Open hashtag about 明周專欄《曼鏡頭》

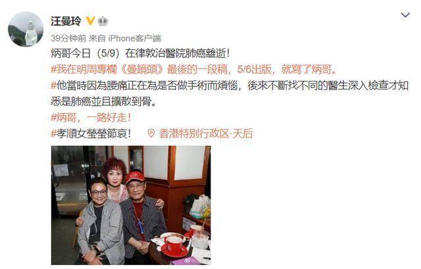[194, 70]
